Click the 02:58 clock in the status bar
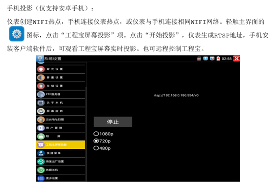The height and width of the screenshot is (186, 273). tap(227, 59)
